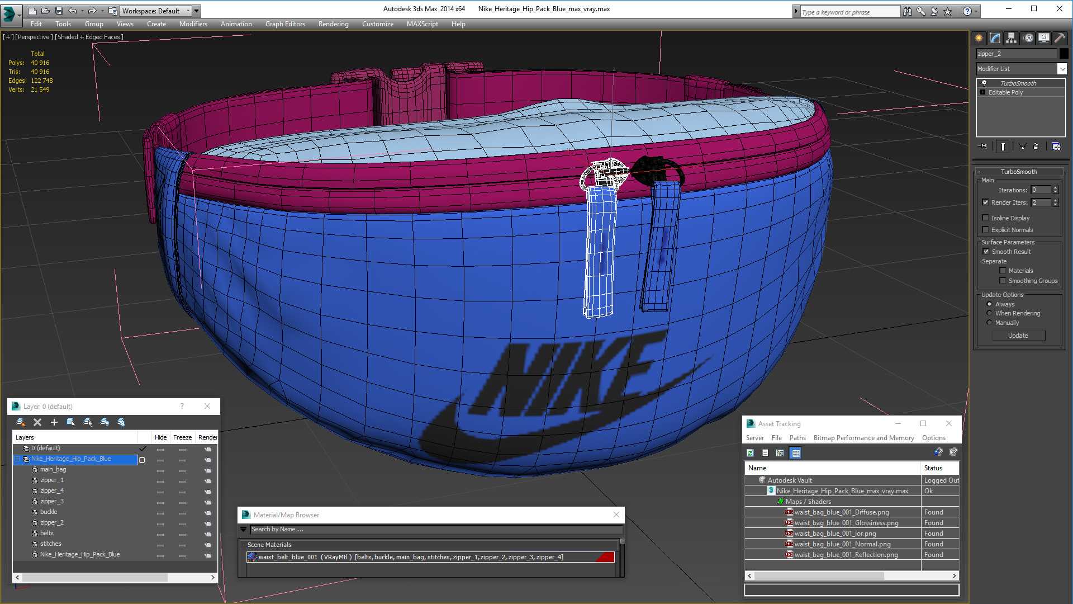Open the Graph Editors menu
Viewport: 1073px width, 604px height.
[x=285, y=24]
